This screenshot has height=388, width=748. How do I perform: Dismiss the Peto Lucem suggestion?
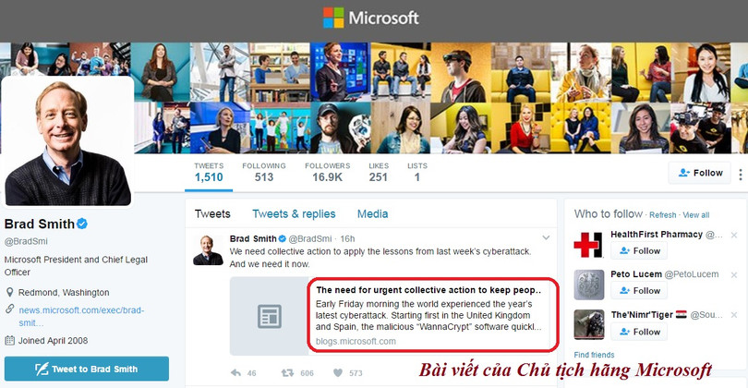click(x=734, y=275)
